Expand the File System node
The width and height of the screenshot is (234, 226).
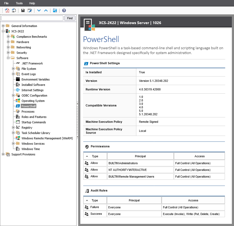(13, 69)
